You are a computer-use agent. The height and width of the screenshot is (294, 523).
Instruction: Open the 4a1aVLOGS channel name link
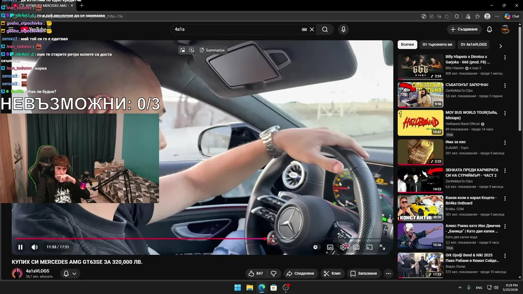pos(38,271)
